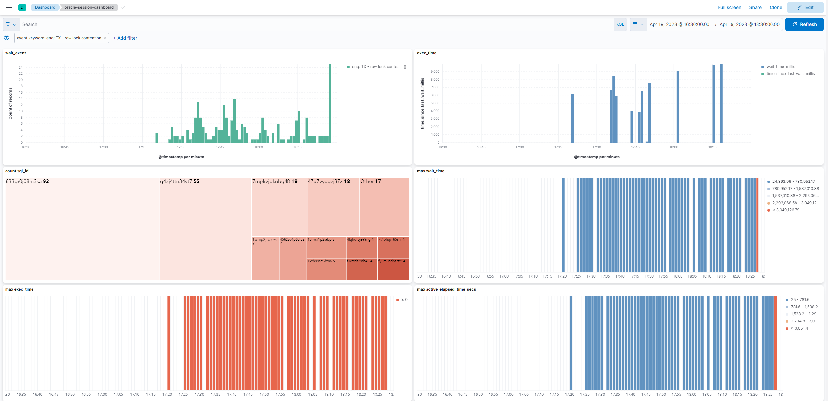Screen dimensions: 828x401
Task: Open the end date Apr 19 18:30 picker
Action: [749, 24]
